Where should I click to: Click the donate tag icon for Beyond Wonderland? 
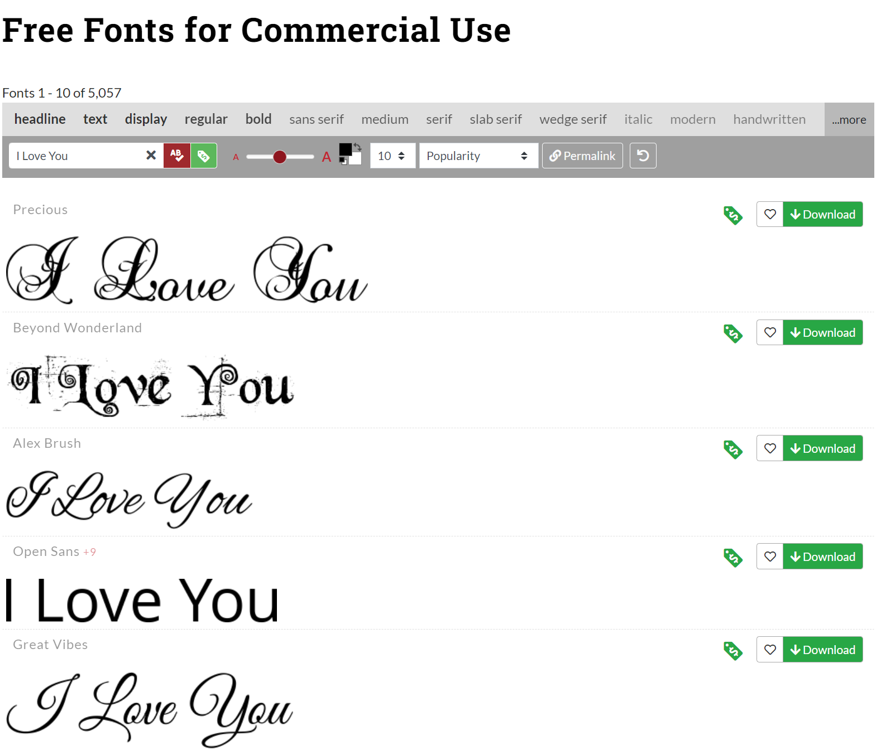pos(733,333)
